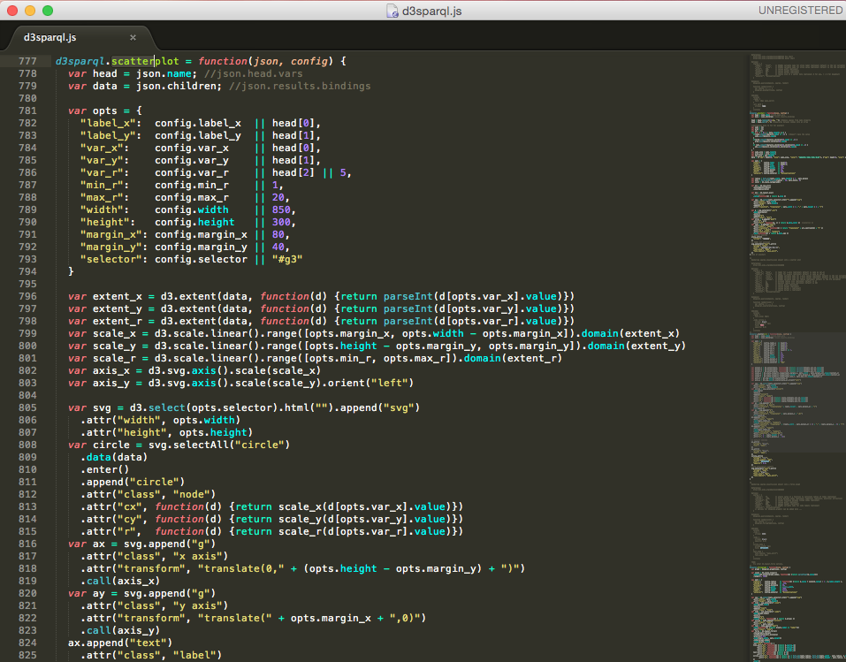Viewport: 846px width, 662px height.
Task: Click line number 805 in the gutter
Action: pos(27,407)
